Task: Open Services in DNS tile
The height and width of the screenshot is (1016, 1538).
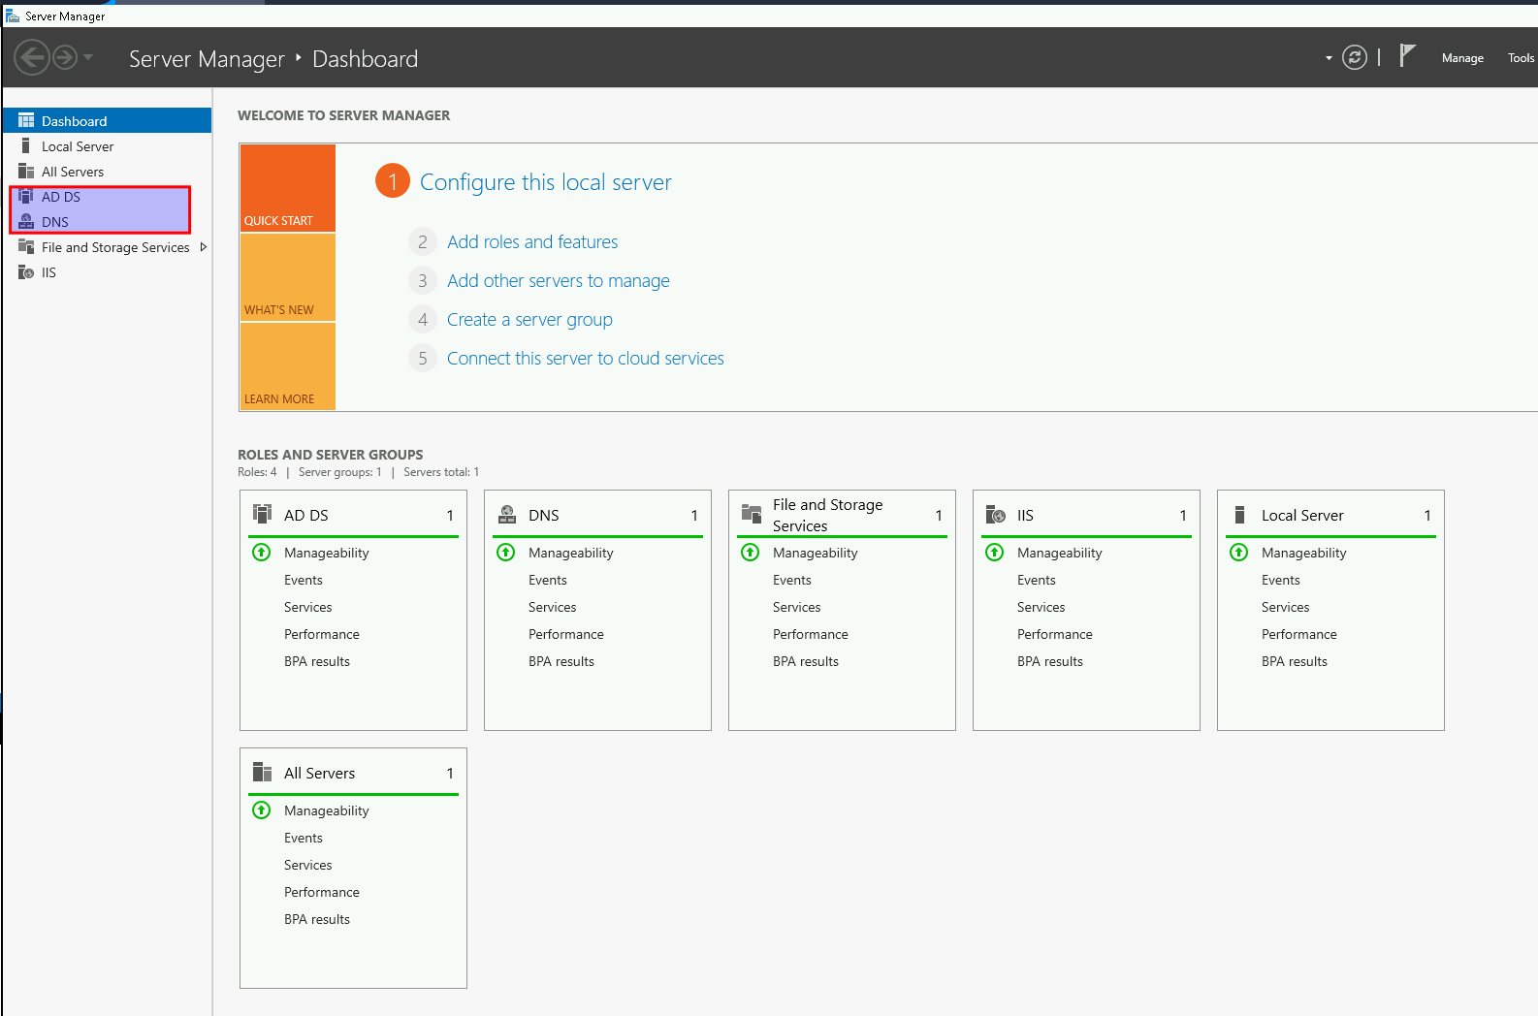Action: point(553,607)
